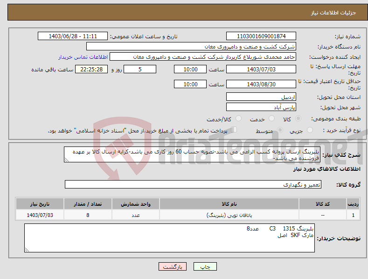This screenshot has height=279, width=368.
Task: Click the response deadline date 1403/07/03 field
Action: tap(261, 69)
